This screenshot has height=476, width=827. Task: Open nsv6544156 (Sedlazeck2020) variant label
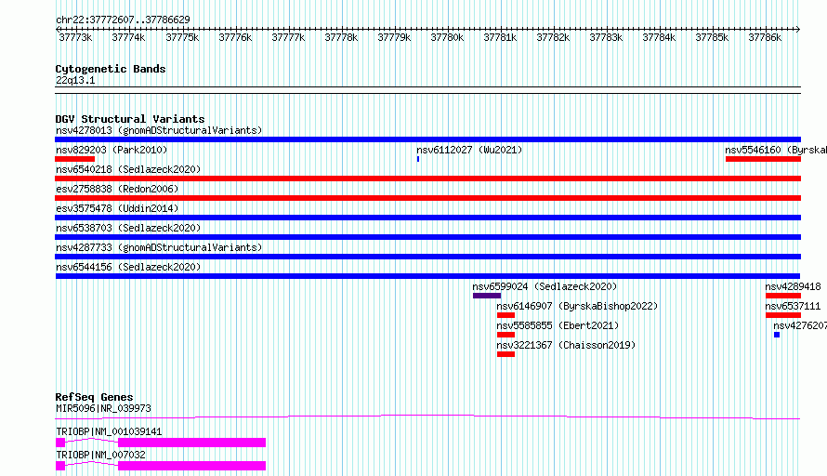pos(128,267)
